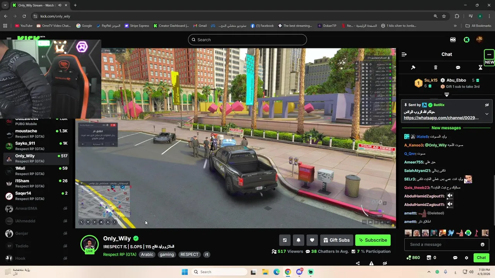Image resolution: width=495 pixels, height=278 pixels.
Task: Bookmark this page star icon
Action: click(444, 16)
